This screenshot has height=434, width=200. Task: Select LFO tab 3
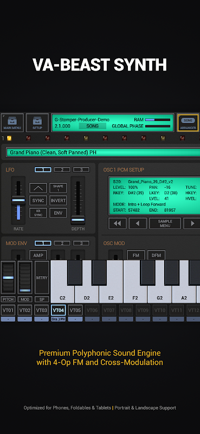[81, 170]
